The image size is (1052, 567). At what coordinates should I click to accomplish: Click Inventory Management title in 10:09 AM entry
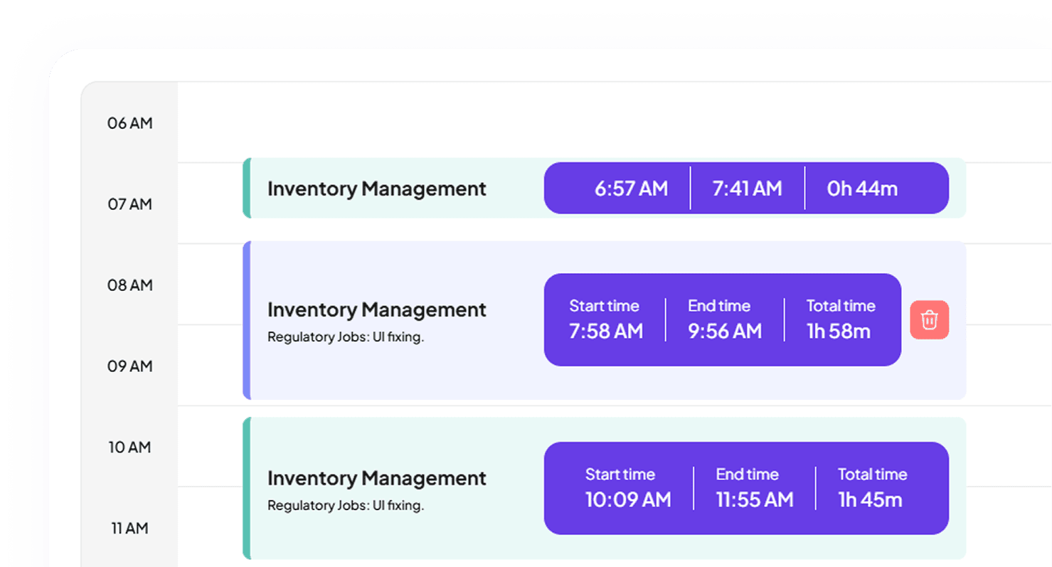(x=377, y=478)
